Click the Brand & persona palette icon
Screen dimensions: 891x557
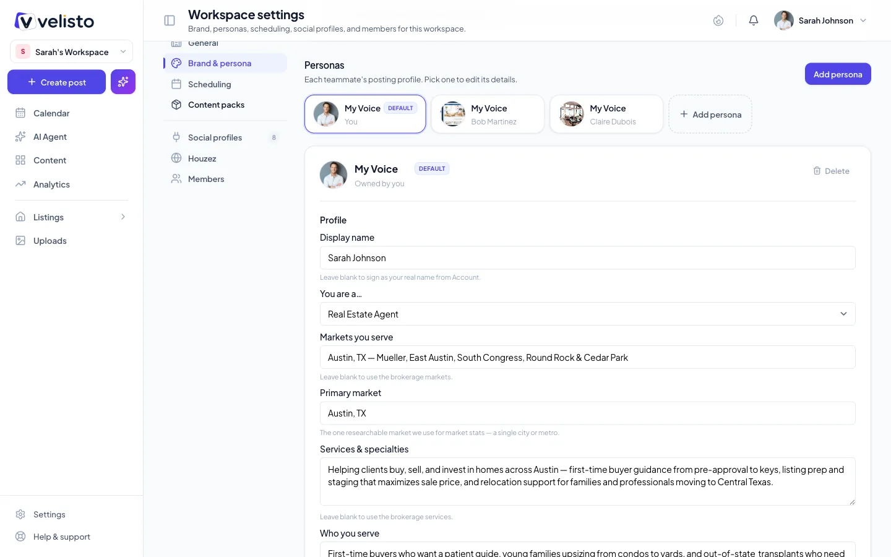tap(176, 63)
